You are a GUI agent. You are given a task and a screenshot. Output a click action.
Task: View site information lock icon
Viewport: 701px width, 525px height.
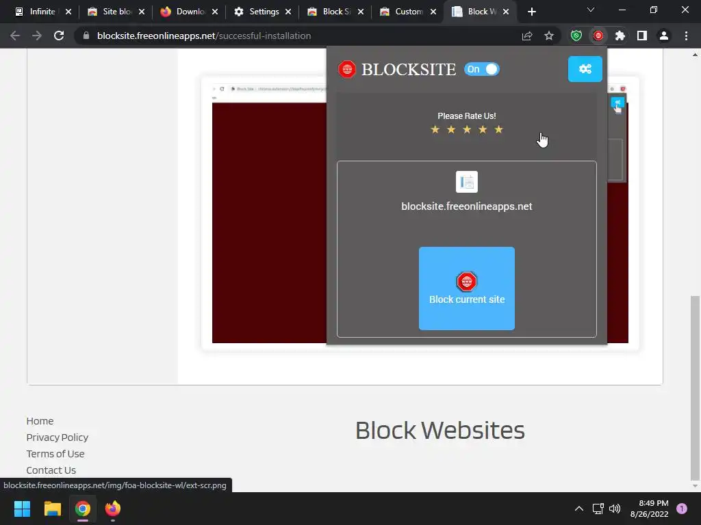[86, 36]
